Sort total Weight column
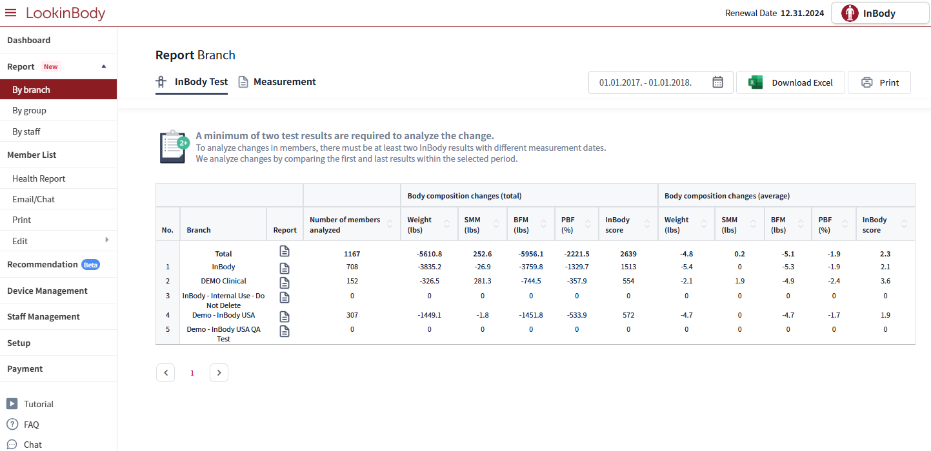This screenshot has width=931, height=451. 446,224
